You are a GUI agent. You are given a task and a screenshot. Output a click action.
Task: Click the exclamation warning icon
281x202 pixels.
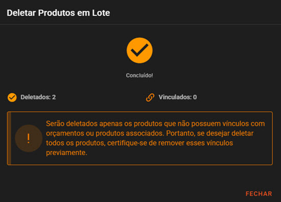[29, 138]
